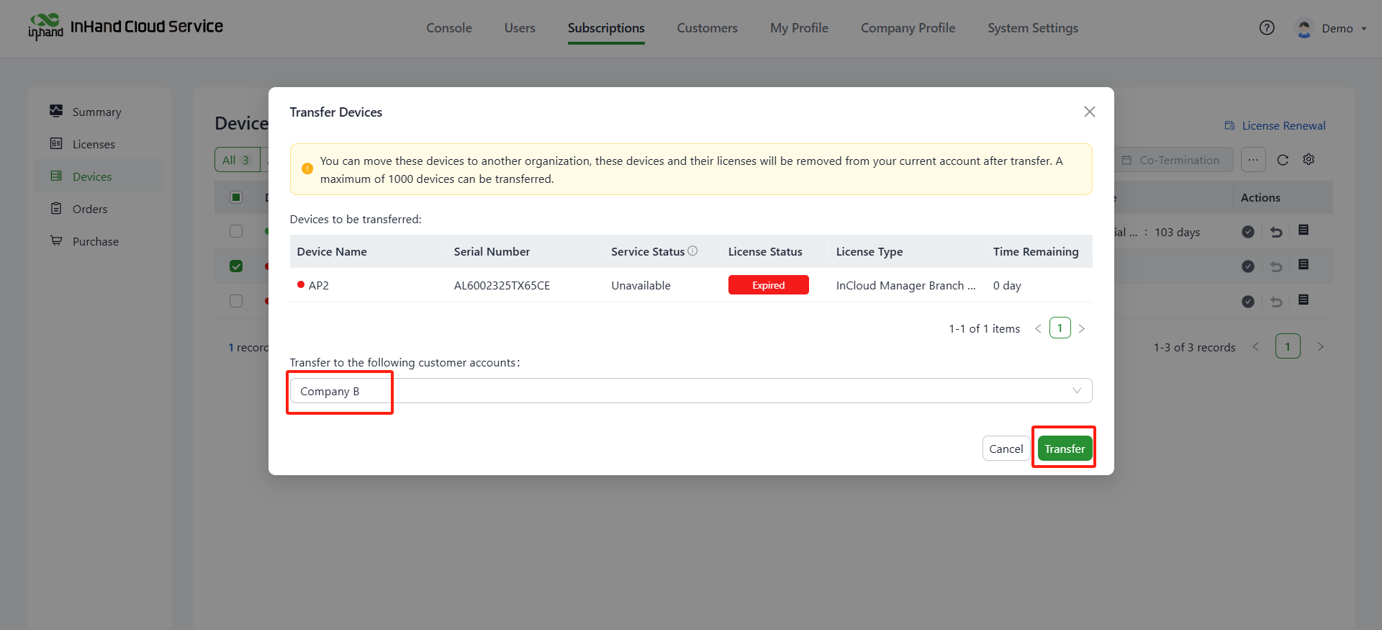The width and height of the screenshot is (1382, 630).
Task: Click the checkmark icon in third row
Action: point(1248,302)
